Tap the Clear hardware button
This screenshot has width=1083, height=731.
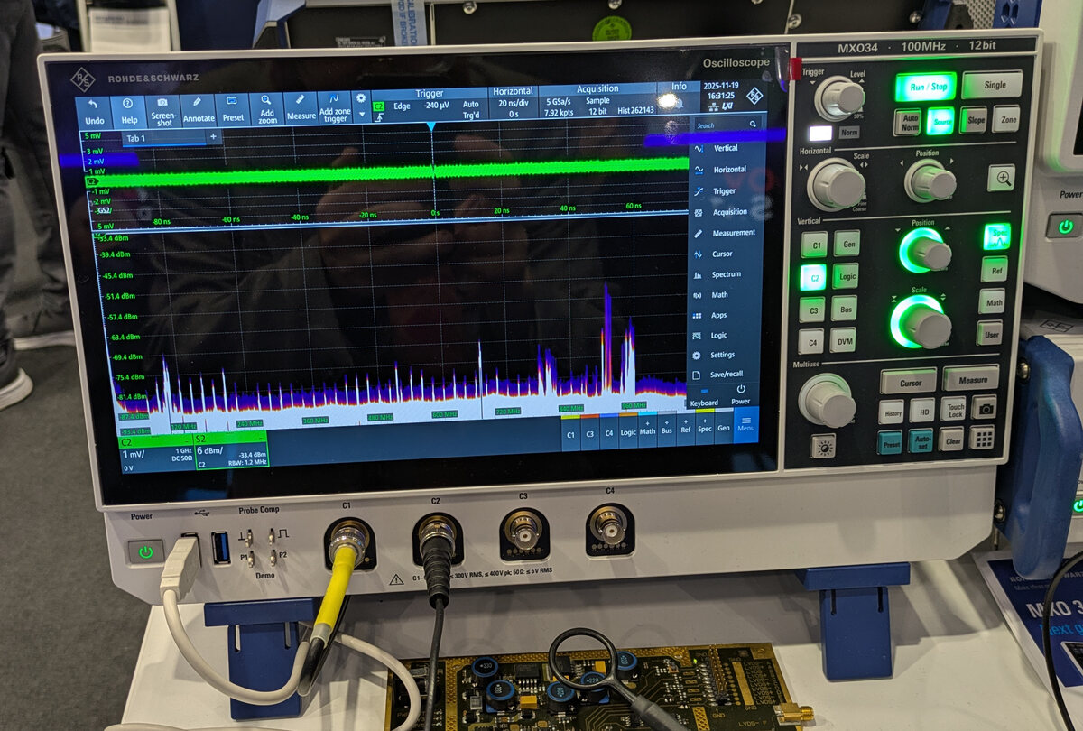tap(951, 440)
